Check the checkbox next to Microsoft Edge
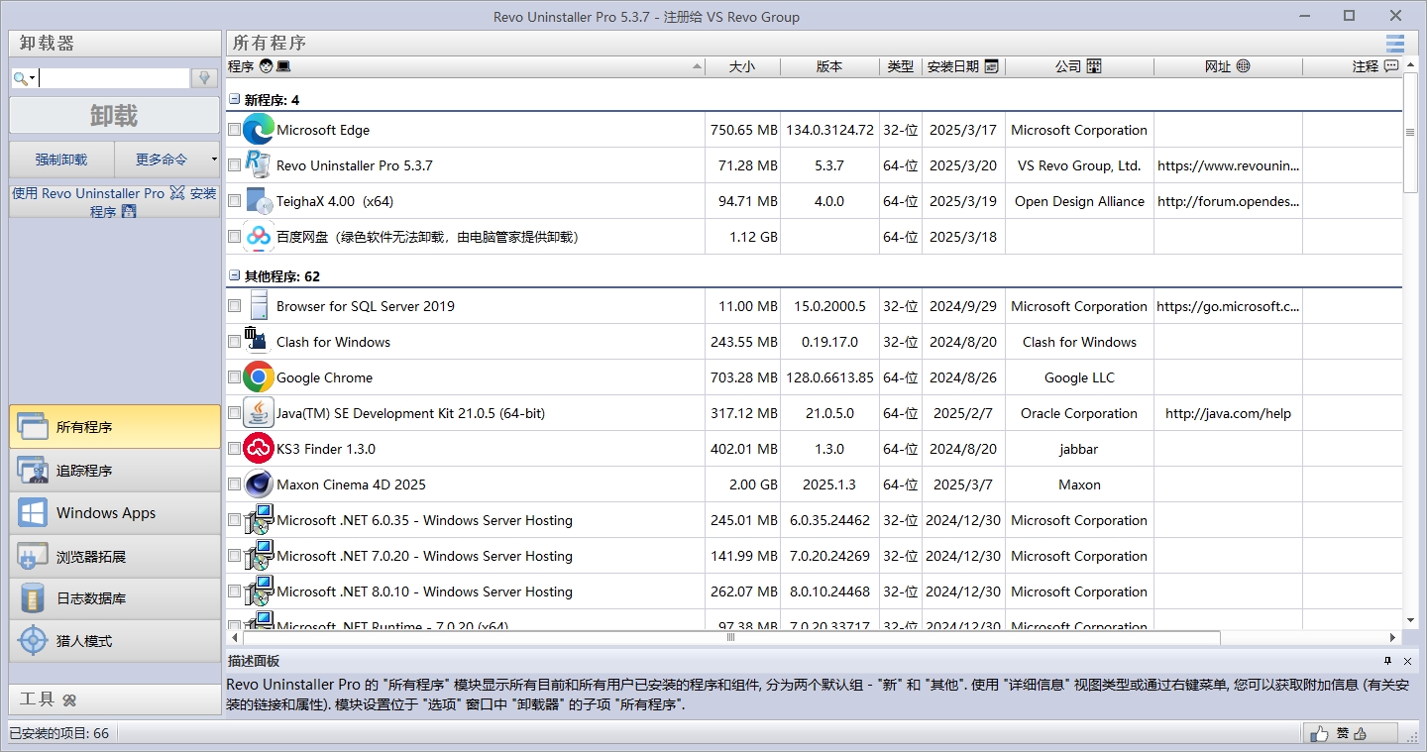 click(x=234, y=130)
